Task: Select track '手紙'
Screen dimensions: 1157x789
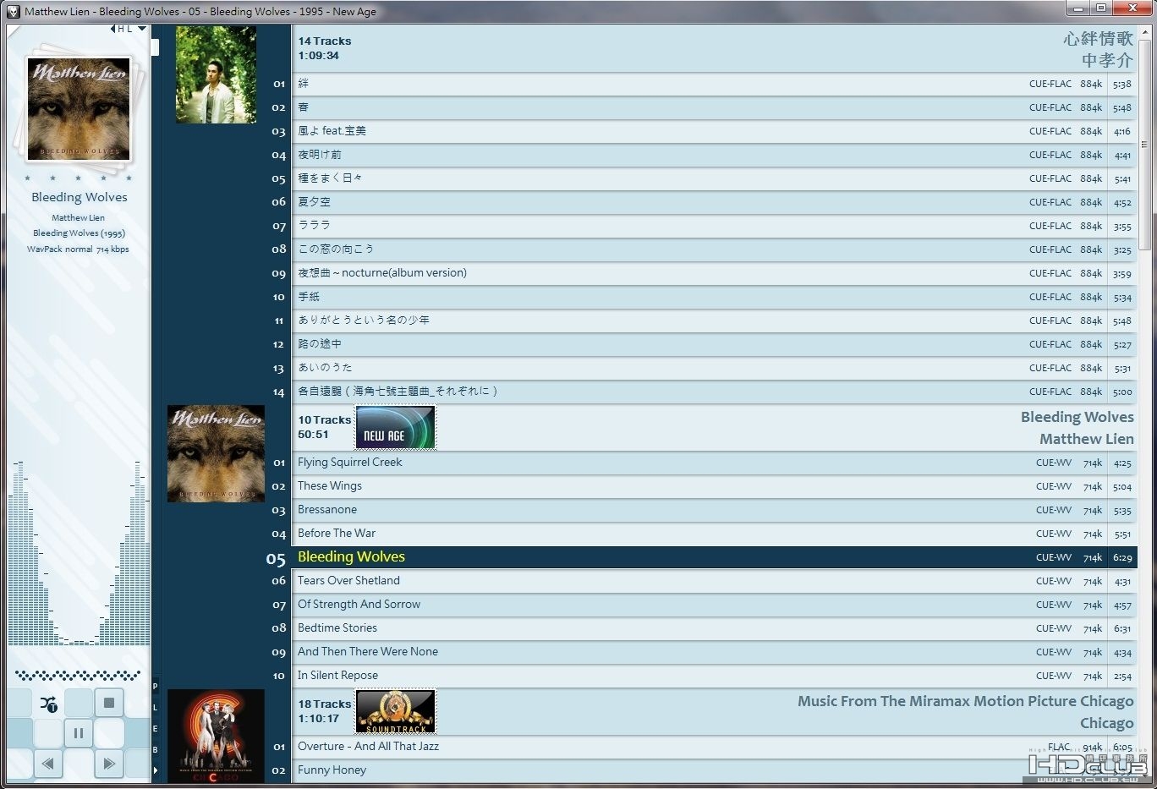Action: pos(714,297)
